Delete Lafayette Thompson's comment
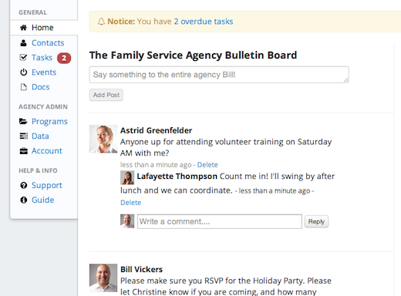401x296 pixels. [130, 203]
